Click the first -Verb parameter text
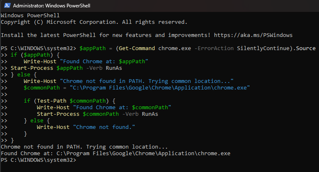The width and height of the screenshot is (319, 172). tap(94, 68)
